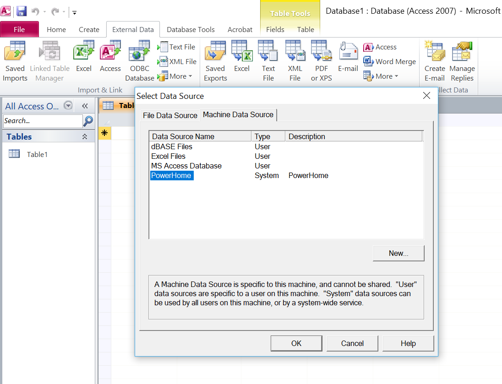502x384 pixels.
Task: Open Saved Exports
Action: click(x=215, y=61)
